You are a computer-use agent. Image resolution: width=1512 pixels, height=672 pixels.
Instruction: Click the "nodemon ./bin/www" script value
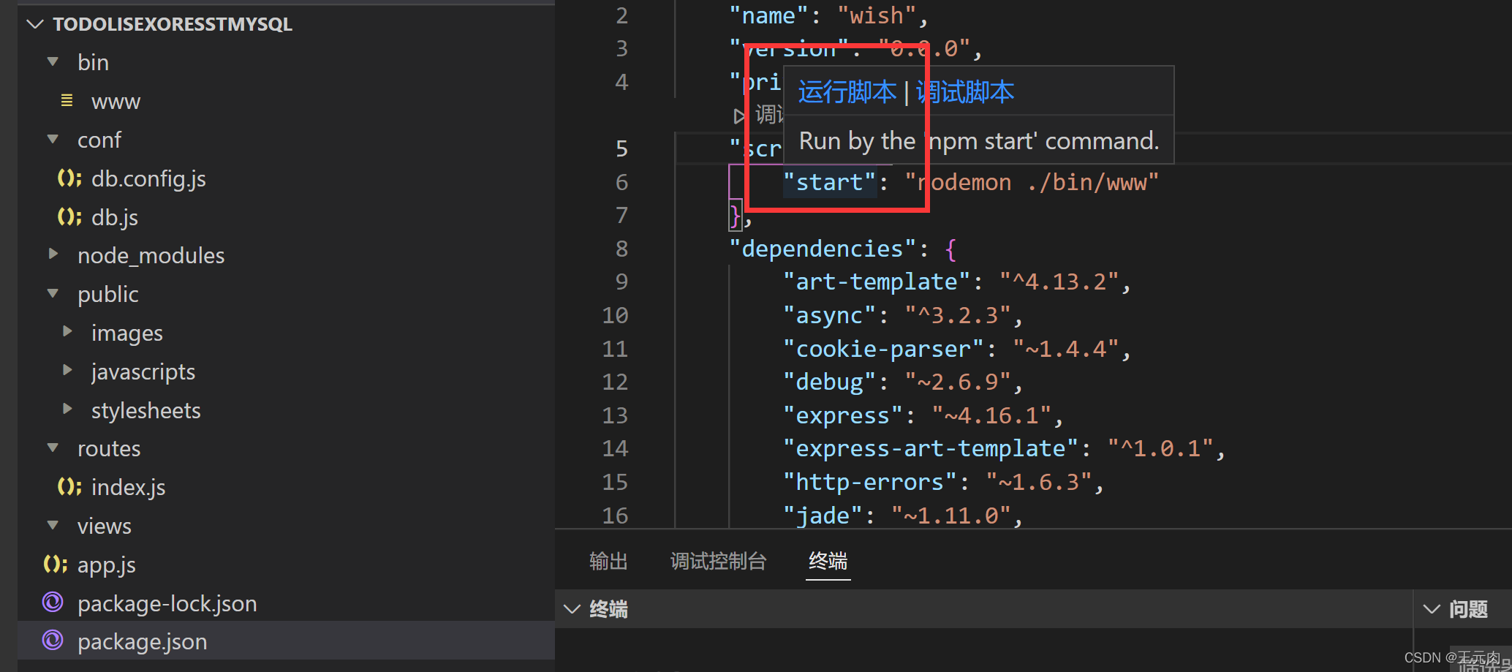[x=1032, y=182]
